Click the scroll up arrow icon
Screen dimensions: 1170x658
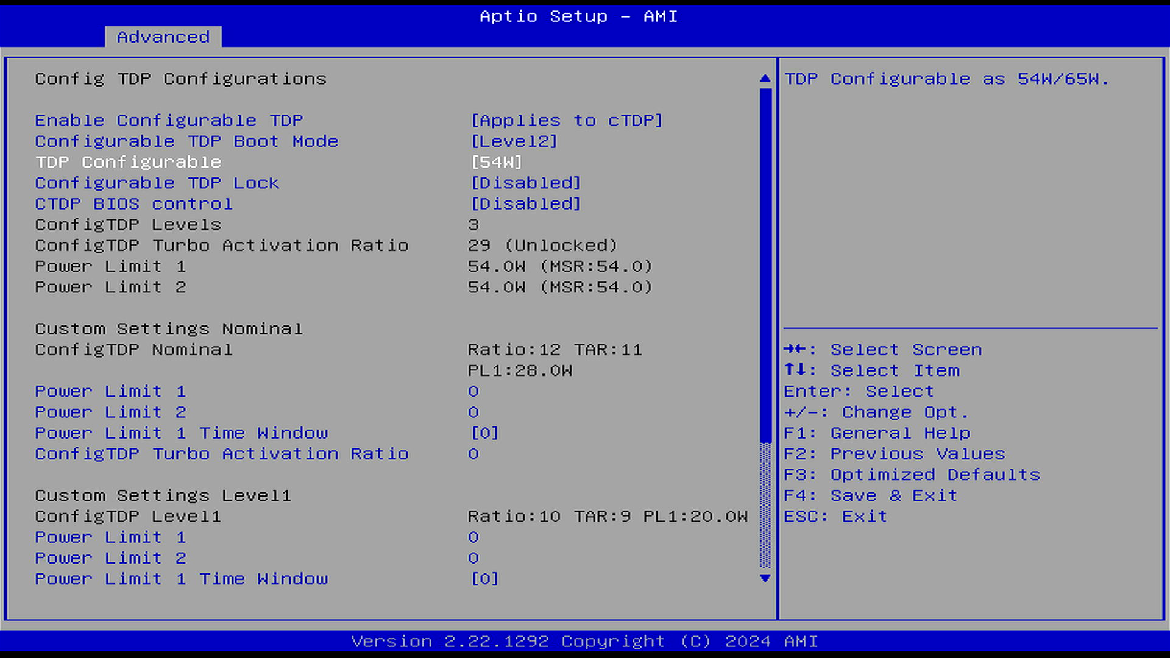(765, 79)
